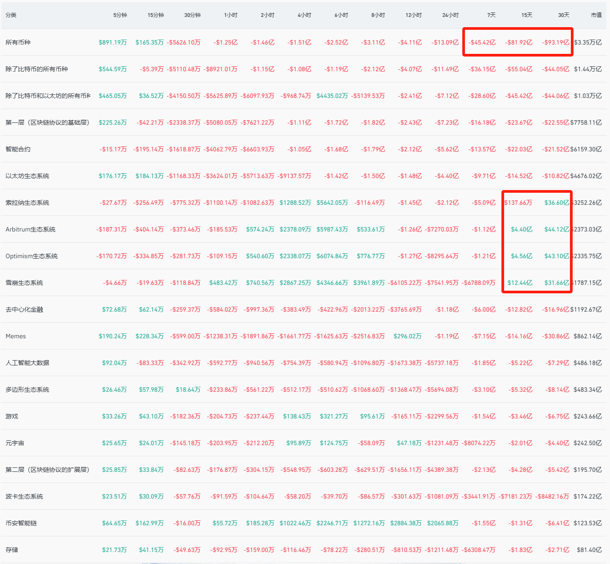Open the 所有币种 category row
The image size is (610, 564).
point(18,42)
